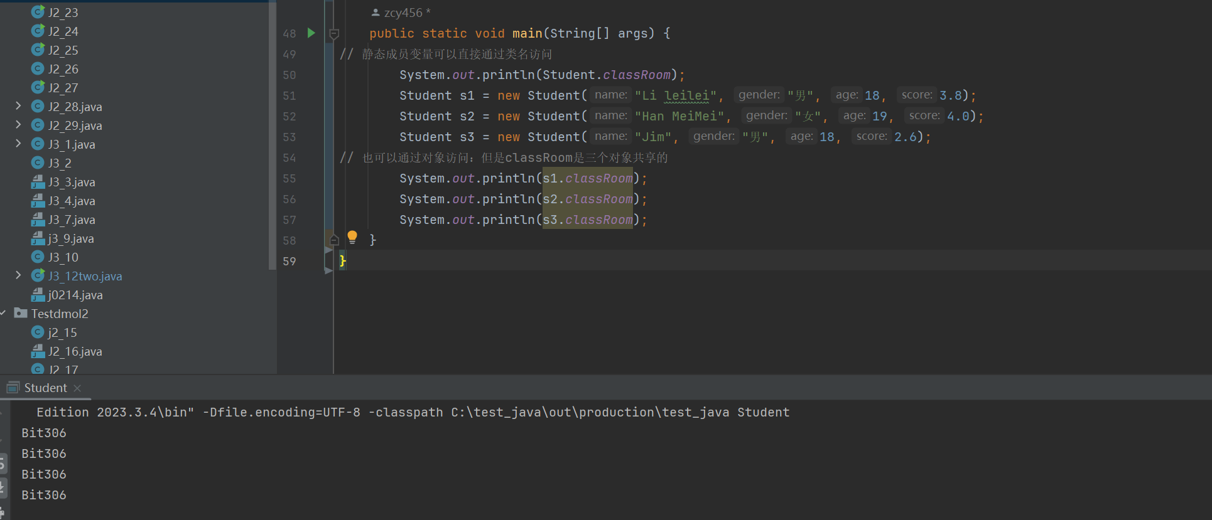The image size is (1212, 520).
Task: Click the J3_10 class icon
Action: [x=38, y=257]
